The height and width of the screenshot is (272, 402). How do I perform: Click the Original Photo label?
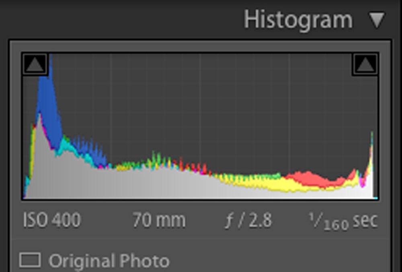[x=109, y=261]
